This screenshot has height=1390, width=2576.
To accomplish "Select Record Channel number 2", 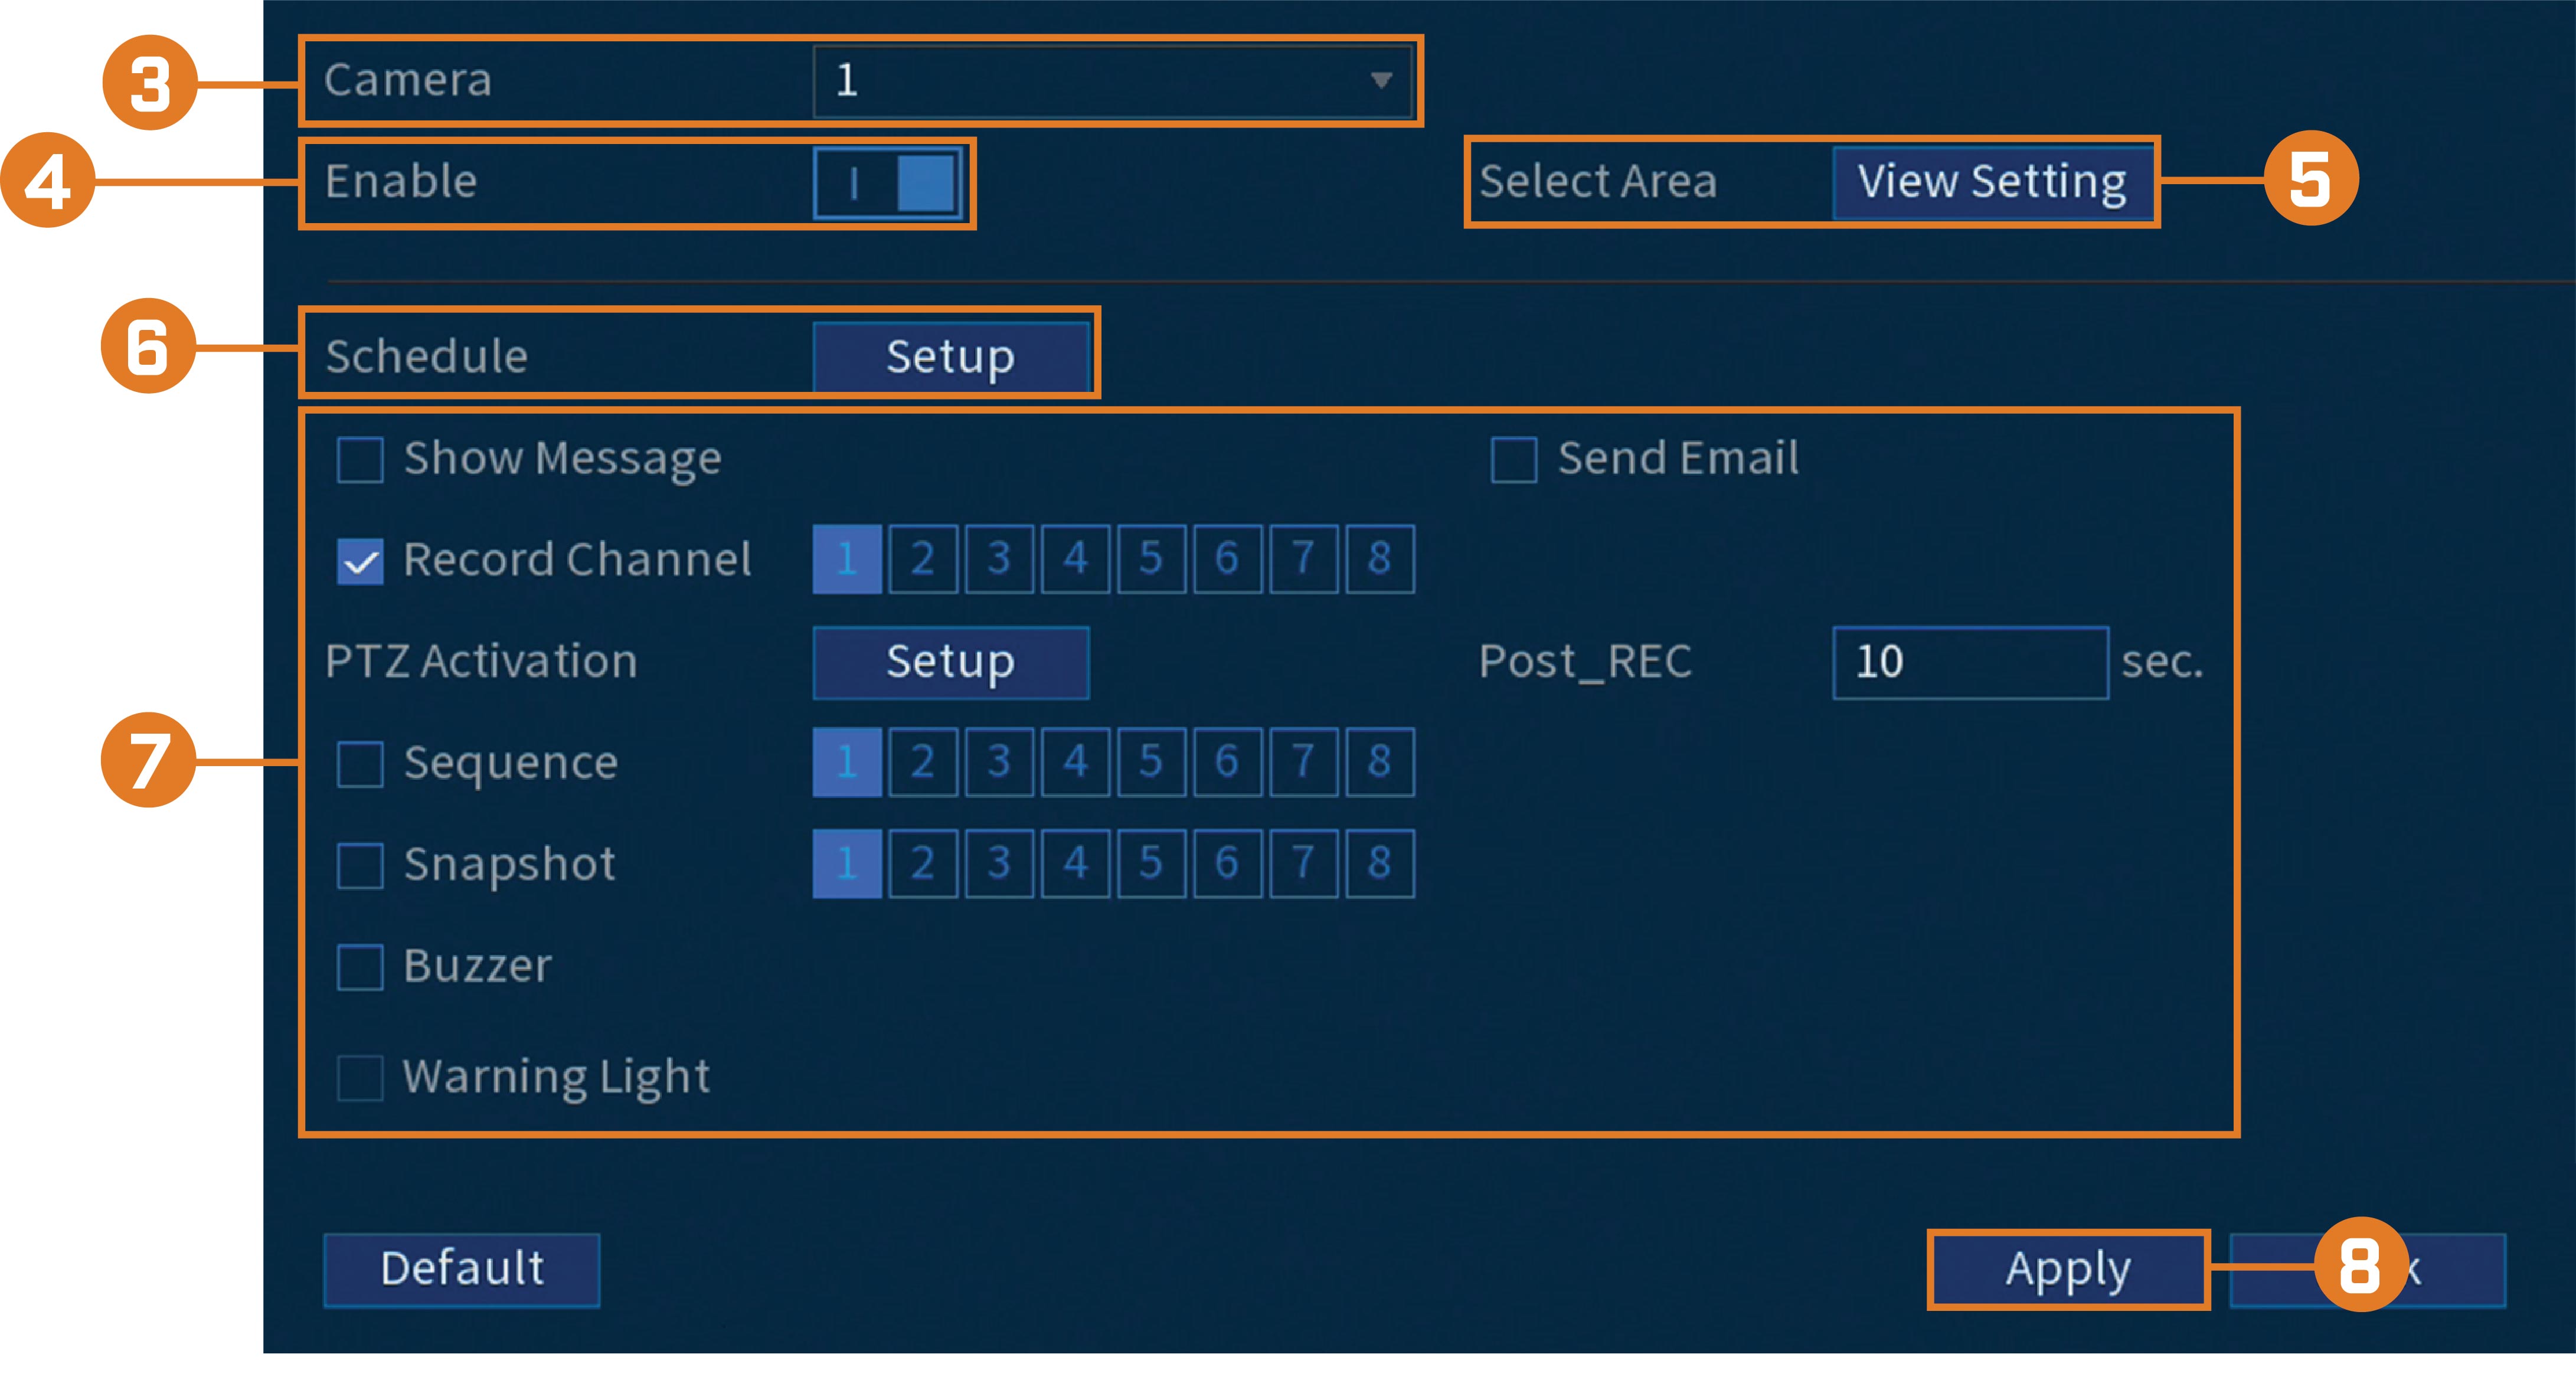I will [x=923, y=559].
